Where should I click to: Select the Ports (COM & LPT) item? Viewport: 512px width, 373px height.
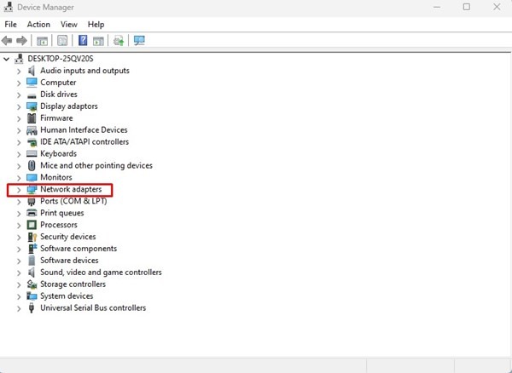click(x=73, y=201)
